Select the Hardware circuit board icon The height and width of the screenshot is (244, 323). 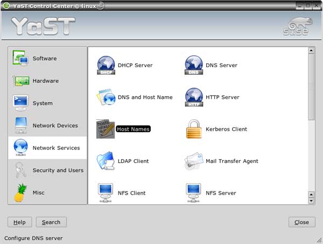21,81
